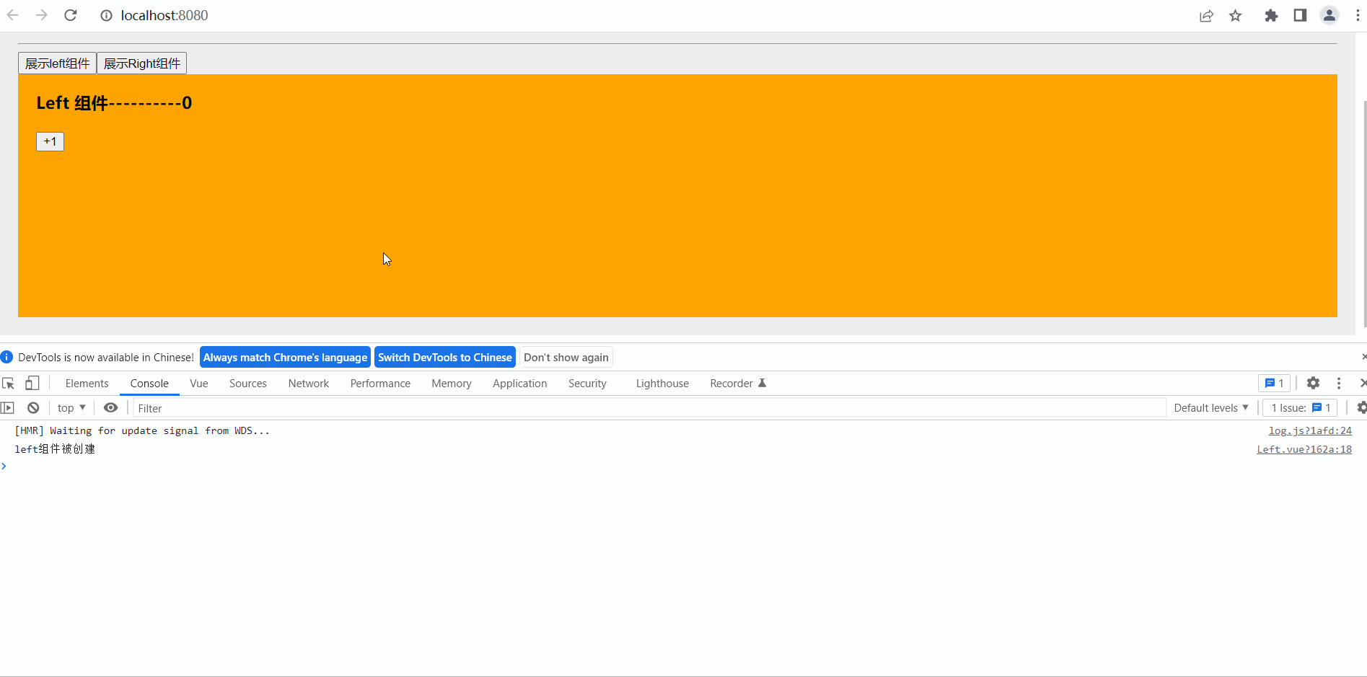Open the Vue devtools tab
The width and height of the screenshot is (1367, 677).
pyautogui.click(x=199, y=384)
